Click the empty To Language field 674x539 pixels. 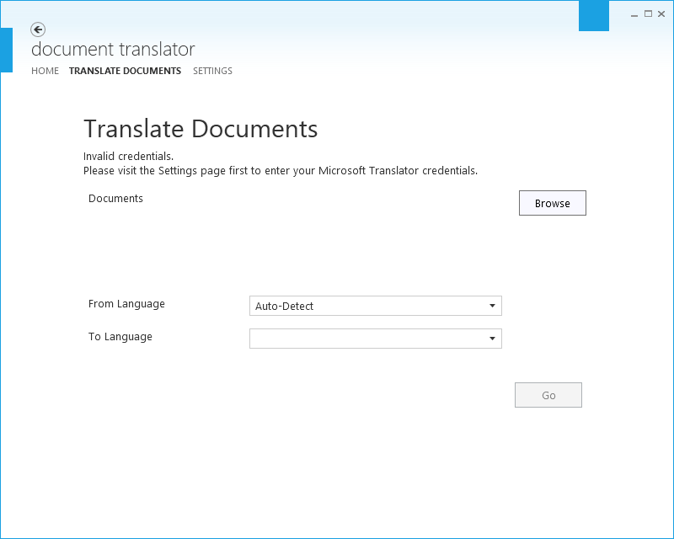[x=362, y=339]
